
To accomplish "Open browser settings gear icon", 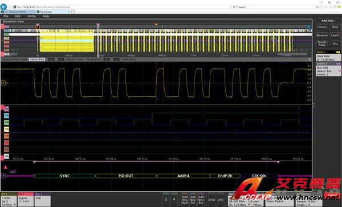I will [x=335, y=7].
